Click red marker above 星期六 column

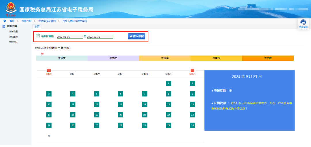click(192, 70)
